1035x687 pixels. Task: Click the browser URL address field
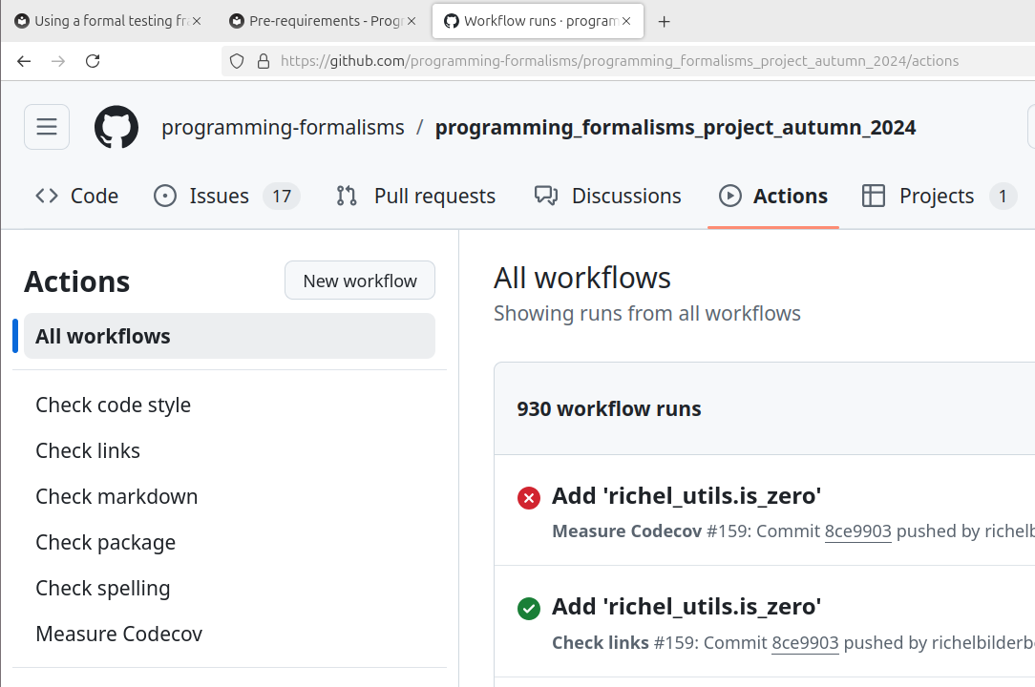tap(621, 61)
